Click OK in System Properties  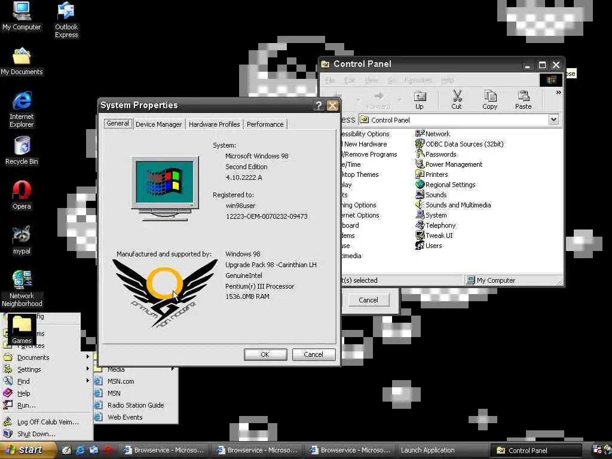point(265,354)
